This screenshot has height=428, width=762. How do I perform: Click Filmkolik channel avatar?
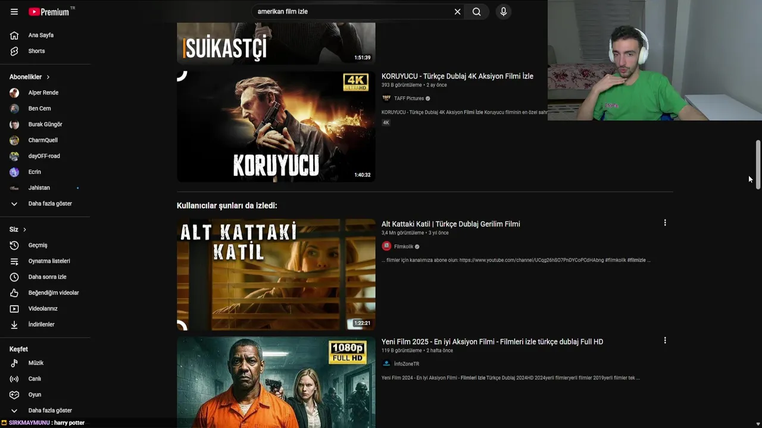[386, 246]
